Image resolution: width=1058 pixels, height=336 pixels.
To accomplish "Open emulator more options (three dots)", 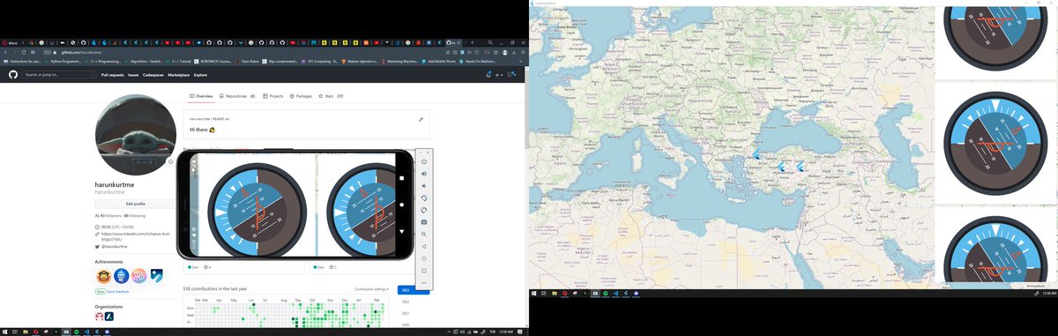I will (x=424, y=282).
